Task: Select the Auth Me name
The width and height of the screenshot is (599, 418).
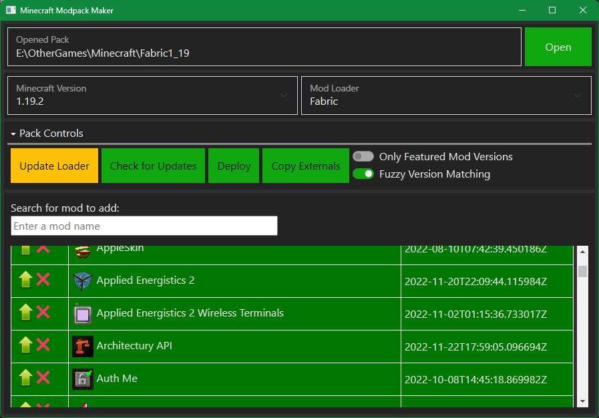Action: click(117, 379)
